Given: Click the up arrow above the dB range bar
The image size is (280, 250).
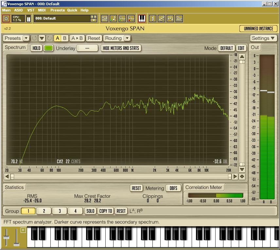Looking at the screenshot, I should pos(242,57).
